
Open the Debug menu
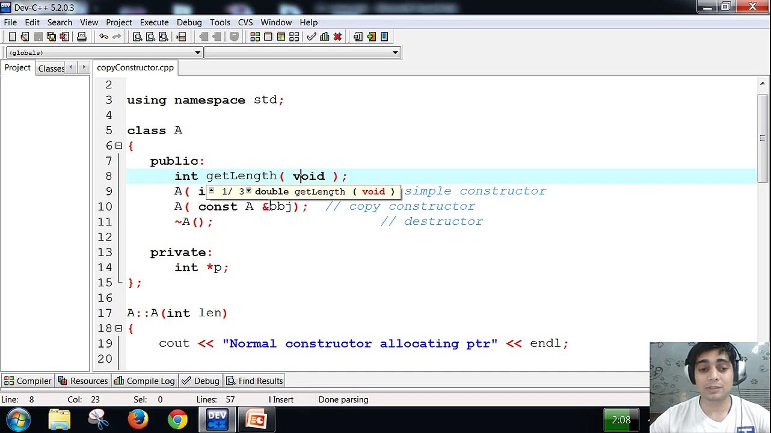click(189, 22)
